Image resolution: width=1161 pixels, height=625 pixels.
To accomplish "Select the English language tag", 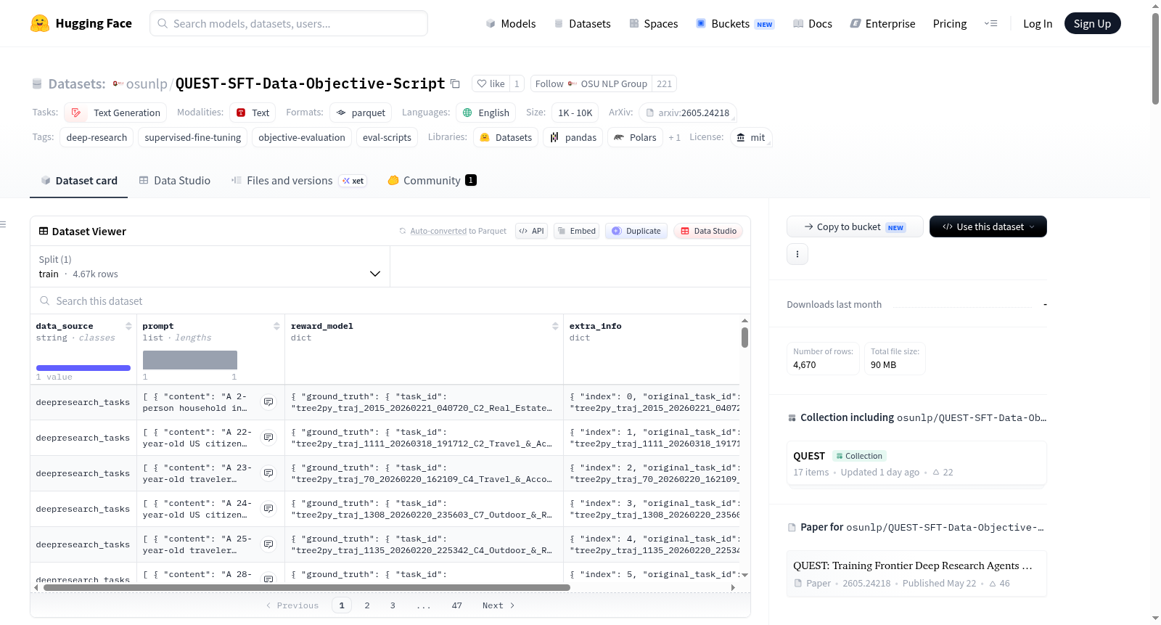I will (485, 113).
